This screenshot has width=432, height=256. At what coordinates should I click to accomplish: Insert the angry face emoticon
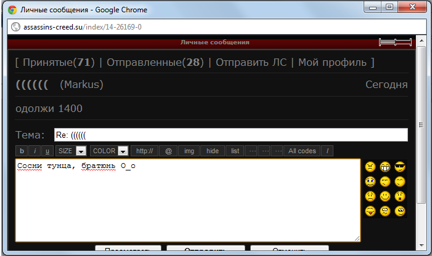370,166
